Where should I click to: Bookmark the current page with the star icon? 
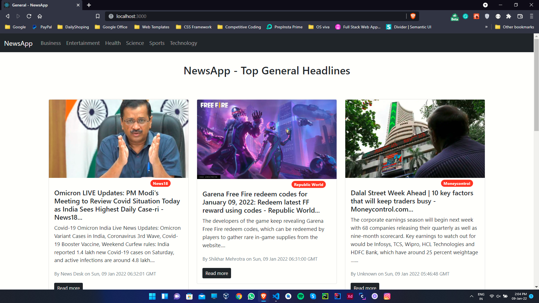pos(98,16)
